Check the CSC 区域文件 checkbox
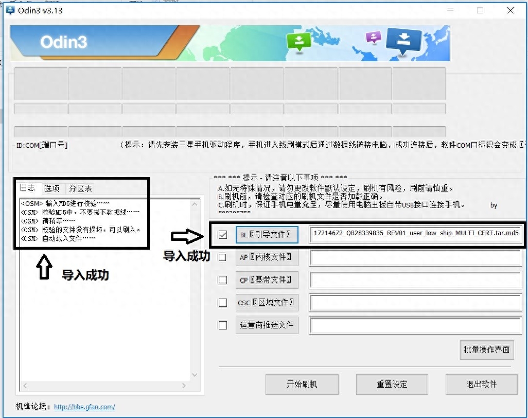 223,303
